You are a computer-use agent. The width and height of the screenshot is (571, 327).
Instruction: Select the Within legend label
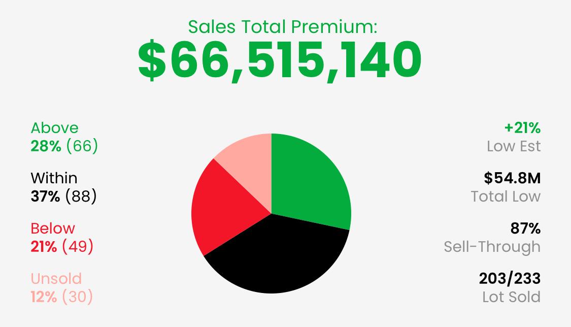[54, 178]
